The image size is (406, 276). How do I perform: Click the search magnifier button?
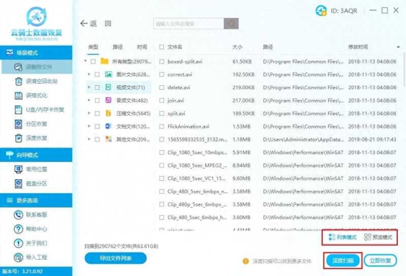point(231,24)
